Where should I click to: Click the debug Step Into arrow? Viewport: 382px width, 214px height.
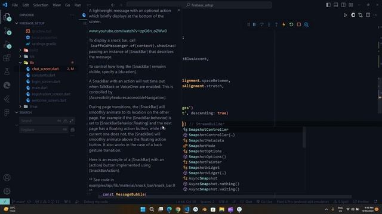[269, 24]
